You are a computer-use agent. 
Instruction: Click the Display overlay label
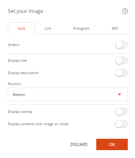pyautogui.click(x=20, y=112)
